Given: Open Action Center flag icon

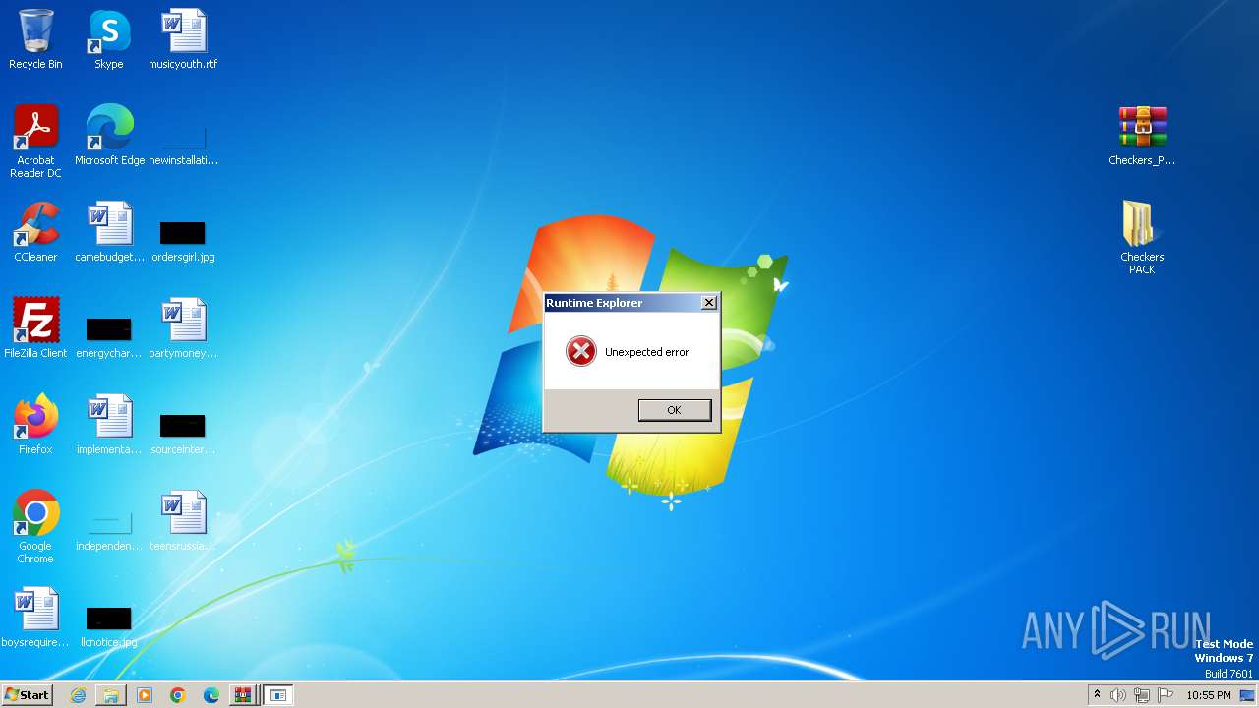Looking at the screenshot, I should tap(1166, 695).
